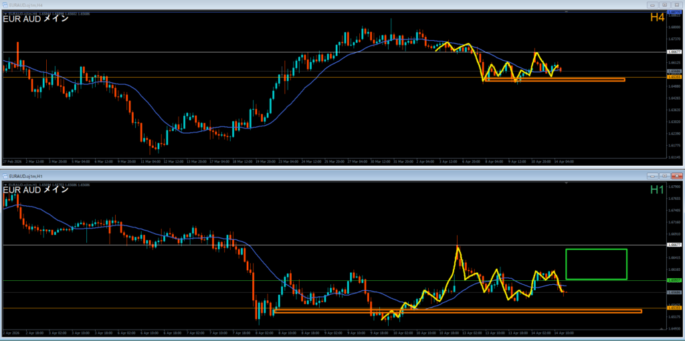The image size is (685, 341).
Task: Click the orange price label on H4 price scale
Action: (x=674, y=77)
